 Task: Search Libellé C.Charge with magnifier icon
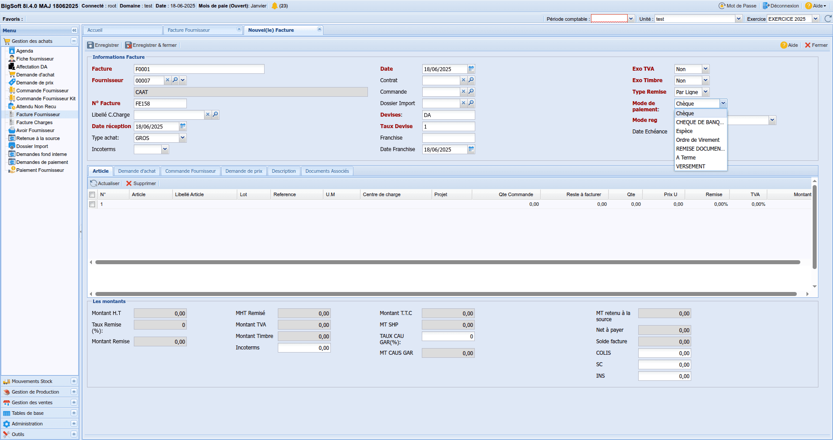[216, 114]
